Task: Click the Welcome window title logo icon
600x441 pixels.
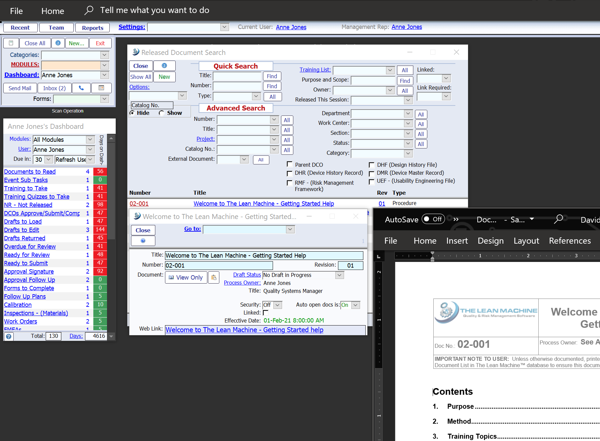Action: [x=137, y=216]
